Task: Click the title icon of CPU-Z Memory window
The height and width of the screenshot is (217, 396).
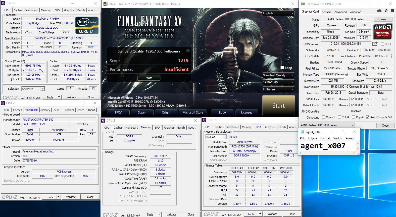Action: (103, 121)
